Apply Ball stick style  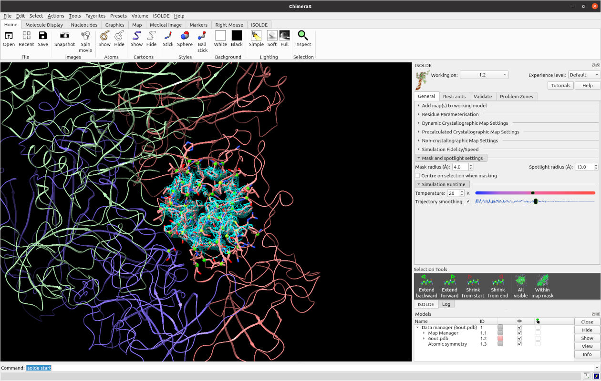(203, 42)
